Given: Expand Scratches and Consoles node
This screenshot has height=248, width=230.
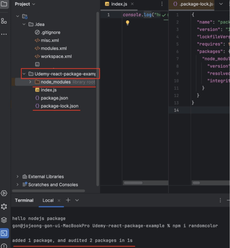Looking at the screenshot, I should tap(18, 184).
